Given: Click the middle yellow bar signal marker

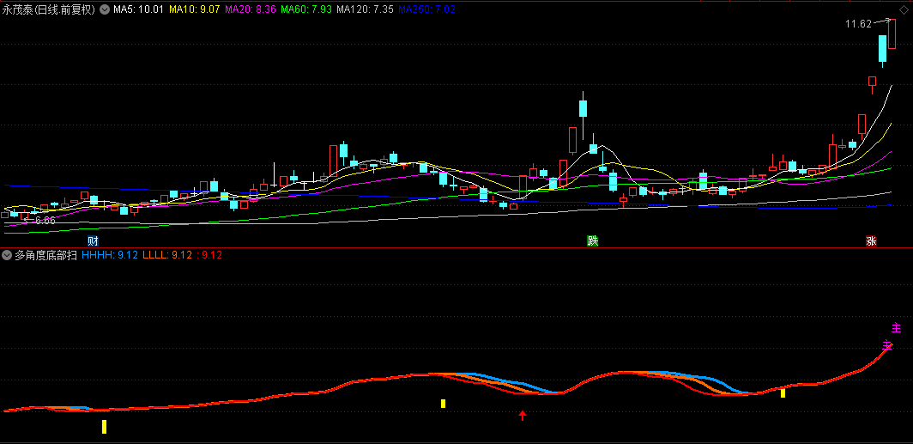Looking at the screenshot, I should point(443,404).
